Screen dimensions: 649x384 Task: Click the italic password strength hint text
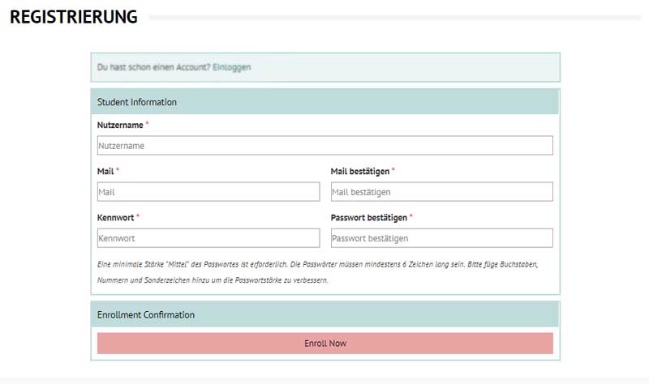[x=317, y=272]
